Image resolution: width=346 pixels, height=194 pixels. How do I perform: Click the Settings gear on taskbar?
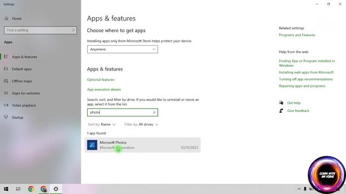(x=56, y=189)
